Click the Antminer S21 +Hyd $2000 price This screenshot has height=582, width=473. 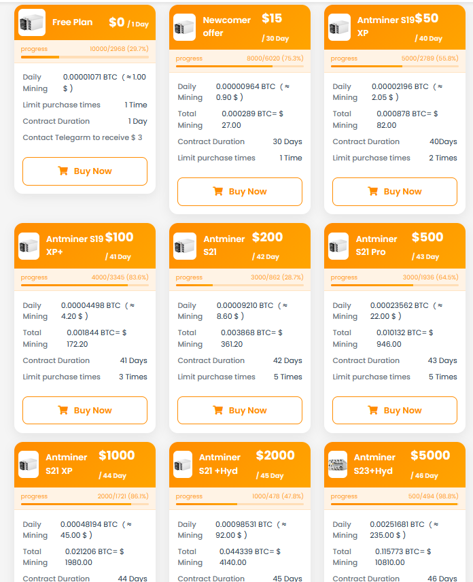click(x=275, y=456)
